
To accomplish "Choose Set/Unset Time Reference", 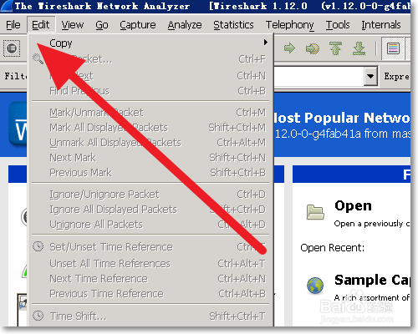I will 150,247.
